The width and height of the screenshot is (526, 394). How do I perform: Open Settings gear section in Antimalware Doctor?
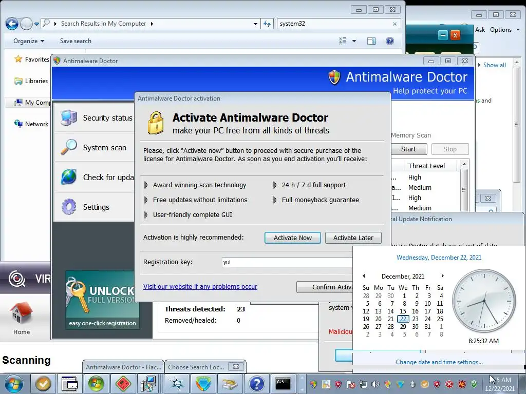[x=95, y=207]
